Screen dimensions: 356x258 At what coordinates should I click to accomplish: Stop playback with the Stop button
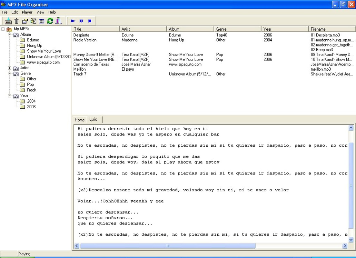tap(90, 21)
